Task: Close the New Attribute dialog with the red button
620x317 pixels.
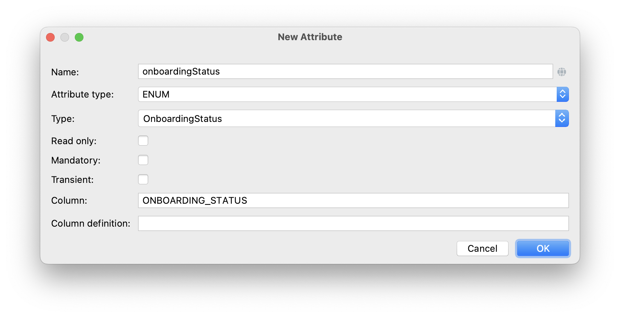Action: 50,37
